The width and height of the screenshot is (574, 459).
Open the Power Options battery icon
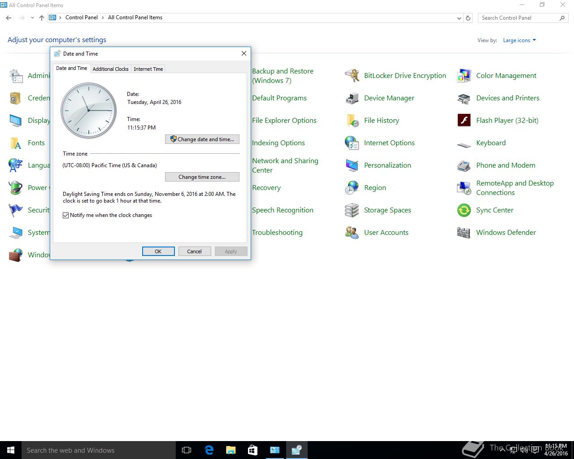point(16,188)
